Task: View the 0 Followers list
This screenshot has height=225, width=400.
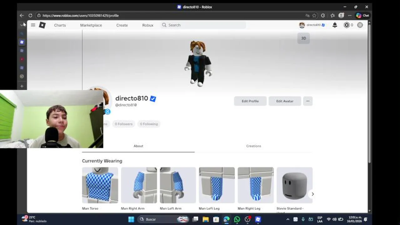Action: (x=124, y=124)
